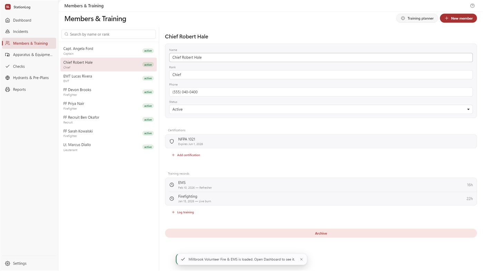This screenshot has height=271, width=483.
Task: Click the Incidents siren icon
Action: click(8, 32)
